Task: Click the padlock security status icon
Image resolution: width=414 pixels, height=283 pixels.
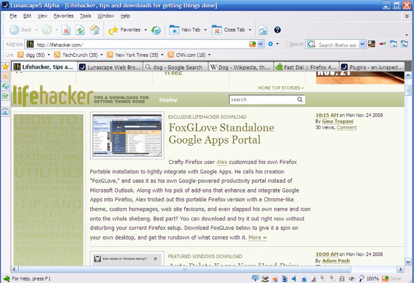Action: coord(342,279)
